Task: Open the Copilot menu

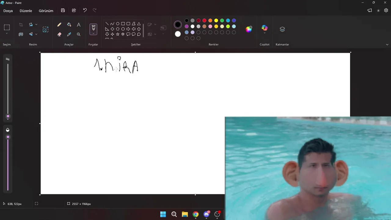Action: 265,29
